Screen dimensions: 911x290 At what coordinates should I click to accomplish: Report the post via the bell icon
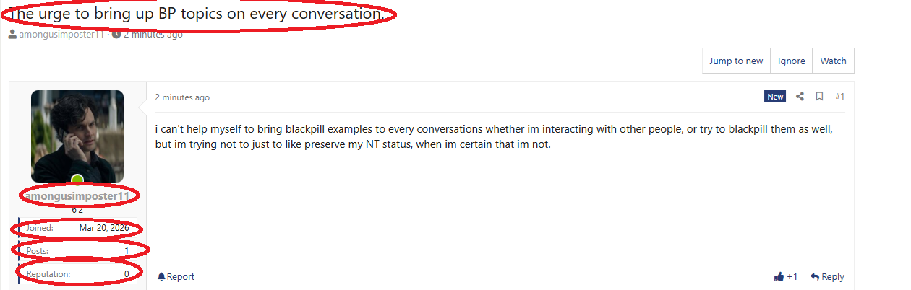coord(161,277)
